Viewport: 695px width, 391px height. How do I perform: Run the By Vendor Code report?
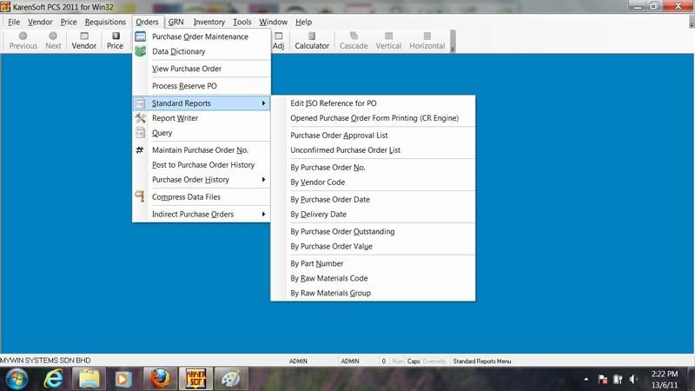373,182
